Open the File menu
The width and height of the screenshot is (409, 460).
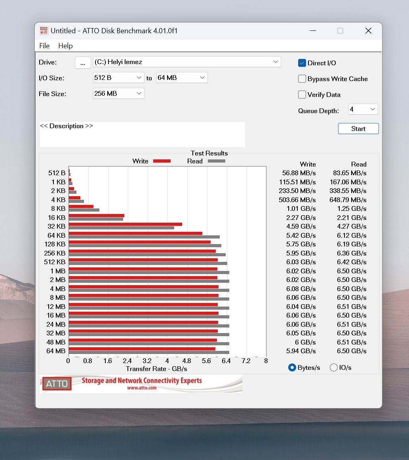pos(44,46)
